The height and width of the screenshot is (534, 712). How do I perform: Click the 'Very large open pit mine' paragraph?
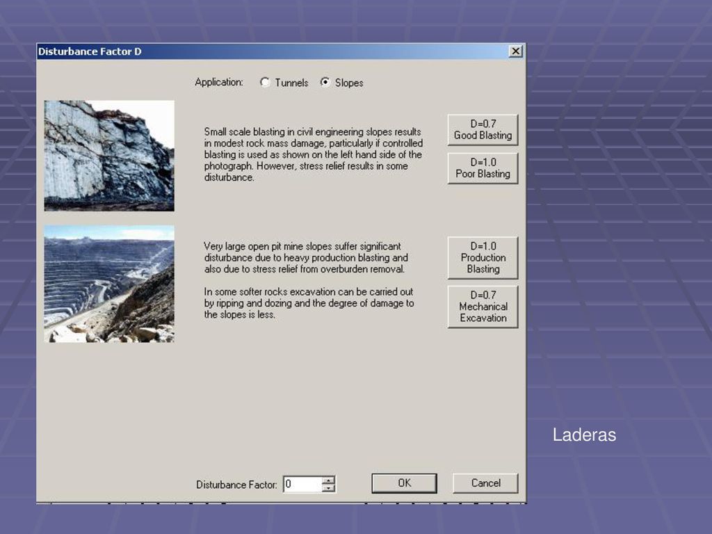(306, 257)
